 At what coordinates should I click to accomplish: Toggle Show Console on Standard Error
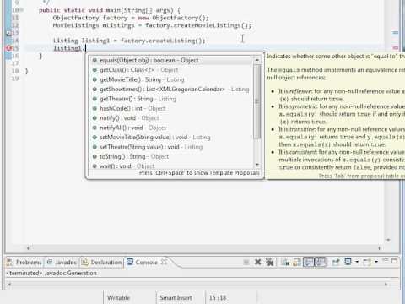pos(321,263)
